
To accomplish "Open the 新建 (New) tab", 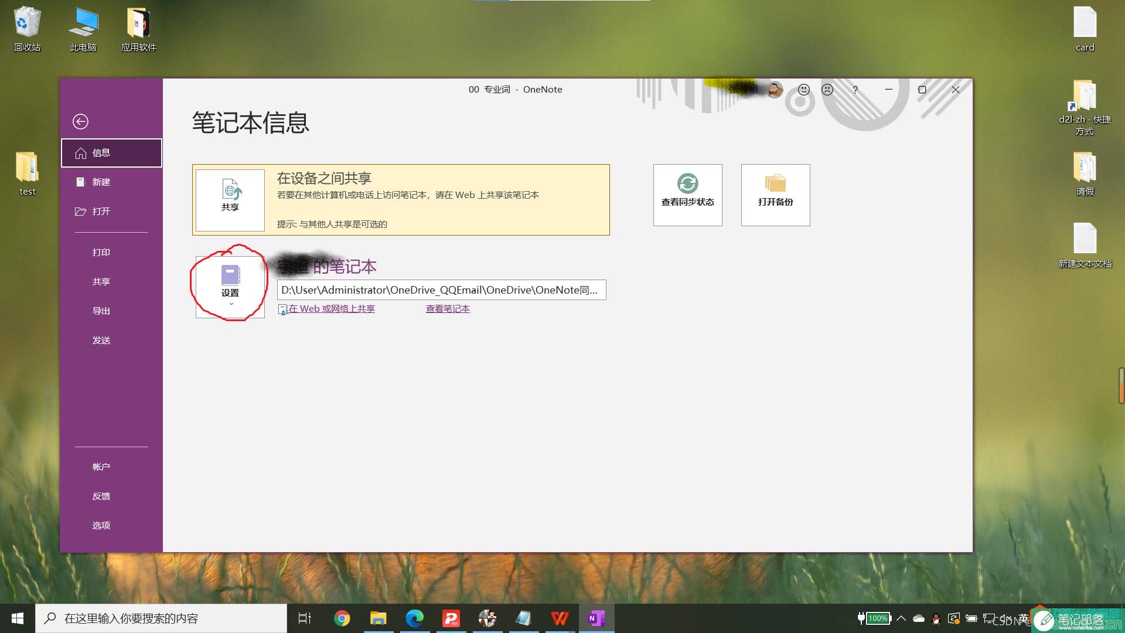I will pos(111,182).
